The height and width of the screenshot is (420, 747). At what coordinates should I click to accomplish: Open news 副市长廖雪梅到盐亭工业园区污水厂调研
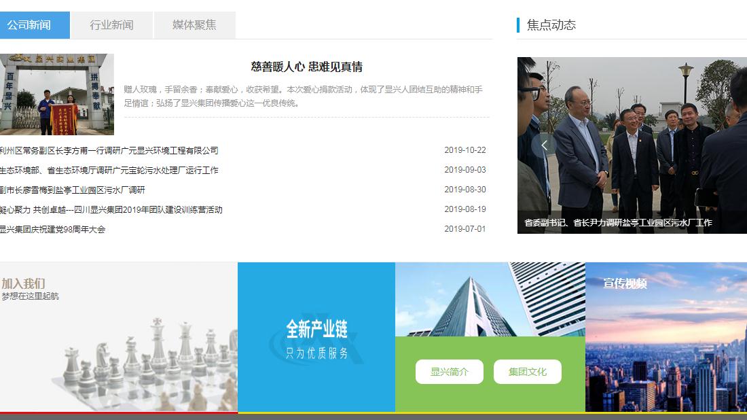click(x=73, y=190)
